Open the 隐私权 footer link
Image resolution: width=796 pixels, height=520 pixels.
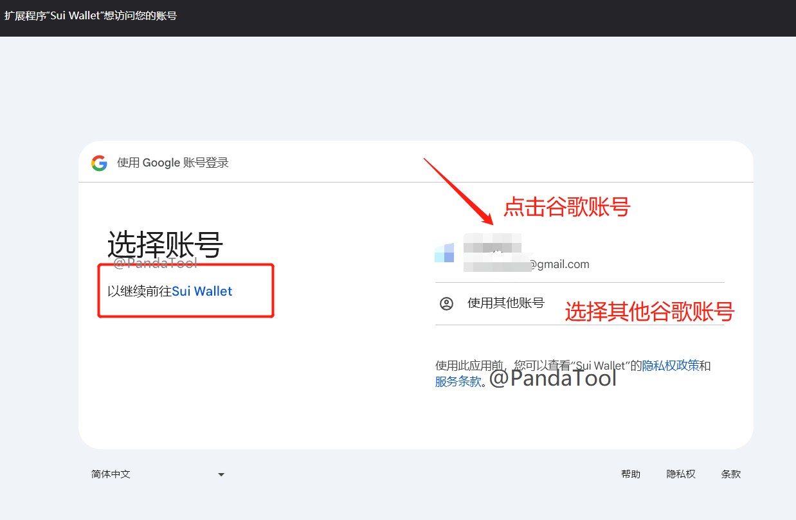[681, 474]
